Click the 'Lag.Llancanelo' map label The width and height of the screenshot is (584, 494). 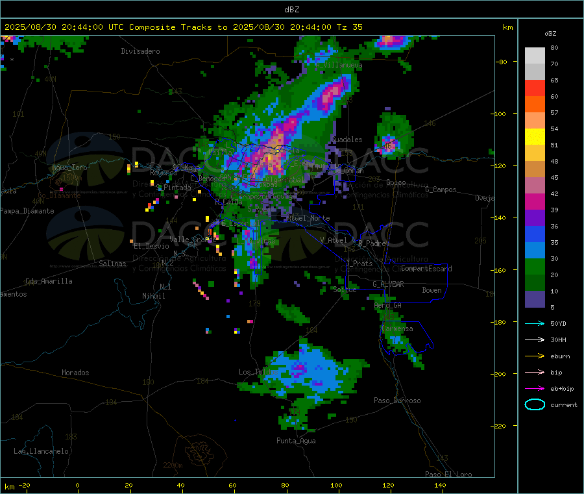point(41,451)
